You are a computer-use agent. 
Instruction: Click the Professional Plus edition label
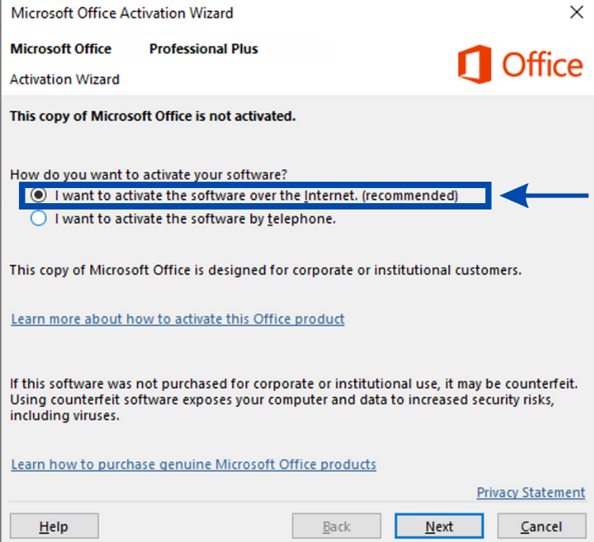click(x=204, y=49)
